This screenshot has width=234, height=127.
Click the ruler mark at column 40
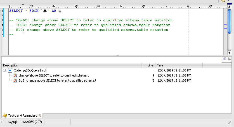(x=98, y=6)
